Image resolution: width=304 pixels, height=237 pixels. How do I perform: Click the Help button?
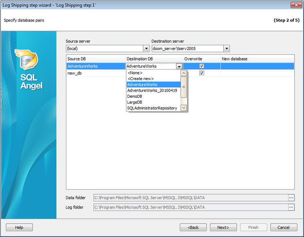pos(19,227)
